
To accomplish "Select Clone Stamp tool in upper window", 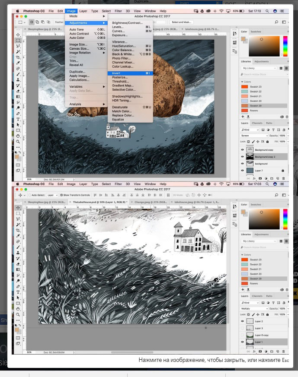I will (x=18, y=80).
